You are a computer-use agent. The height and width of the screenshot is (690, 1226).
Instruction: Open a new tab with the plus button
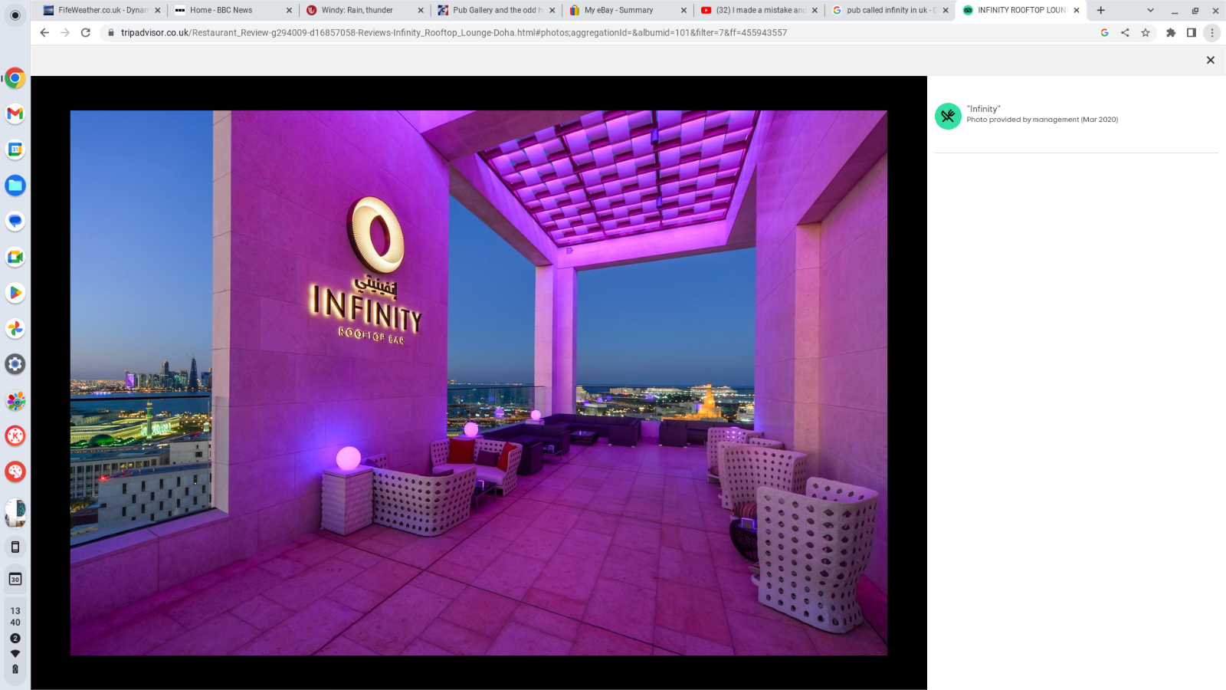1101,10
